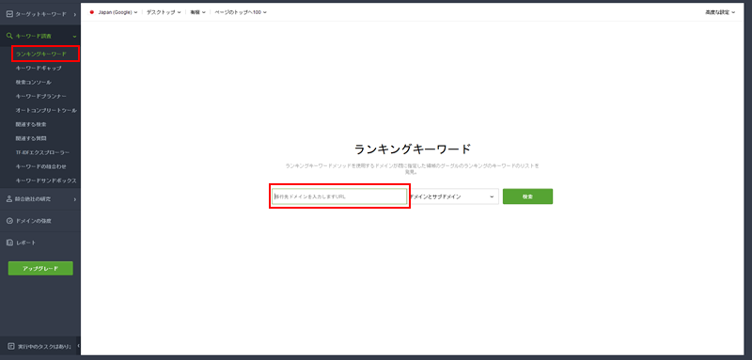Open ドメインの強度 in the sidebar
This screenshot has height=360, width=752.
point(33,221)
